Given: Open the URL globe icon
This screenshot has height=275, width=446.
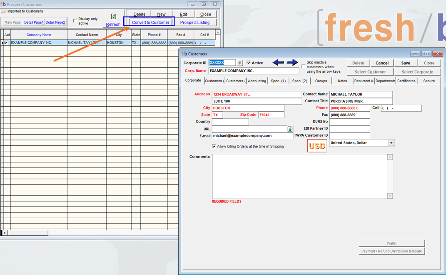Looking at the screenshot, I should [x=290, y=129].
